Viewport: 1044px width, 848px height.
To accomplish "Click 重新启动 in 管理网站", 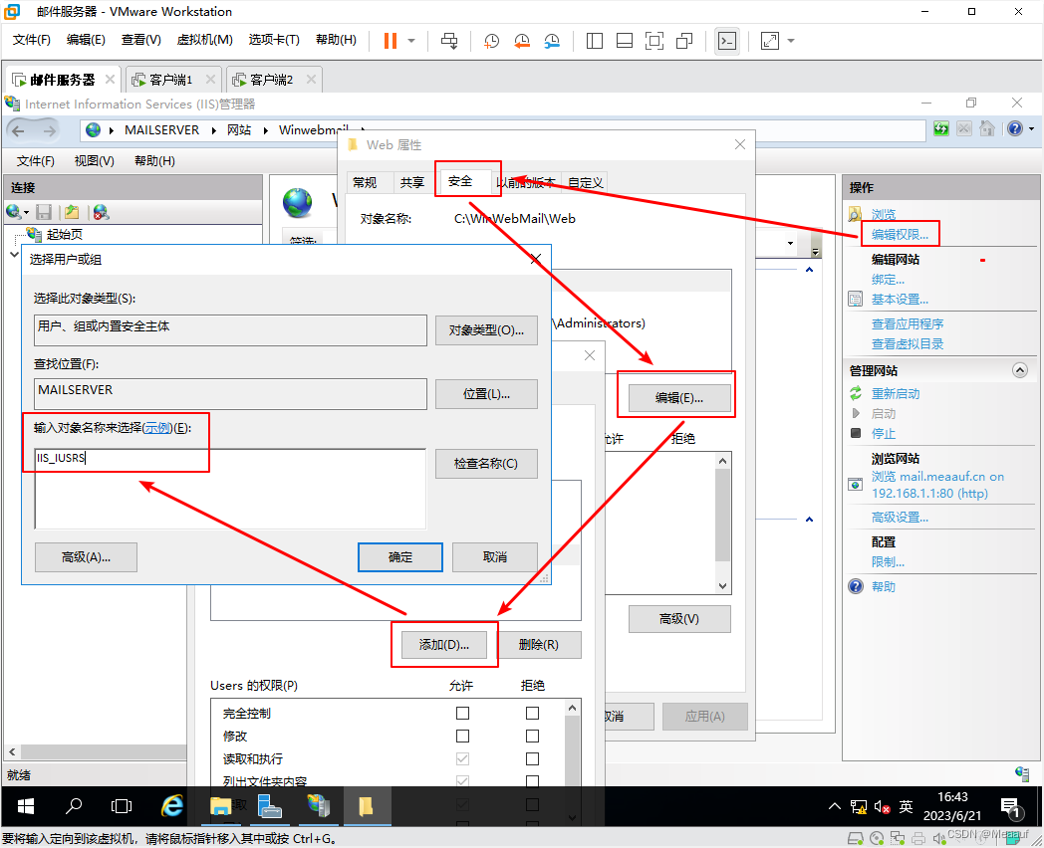I will (x=896, y=394).
